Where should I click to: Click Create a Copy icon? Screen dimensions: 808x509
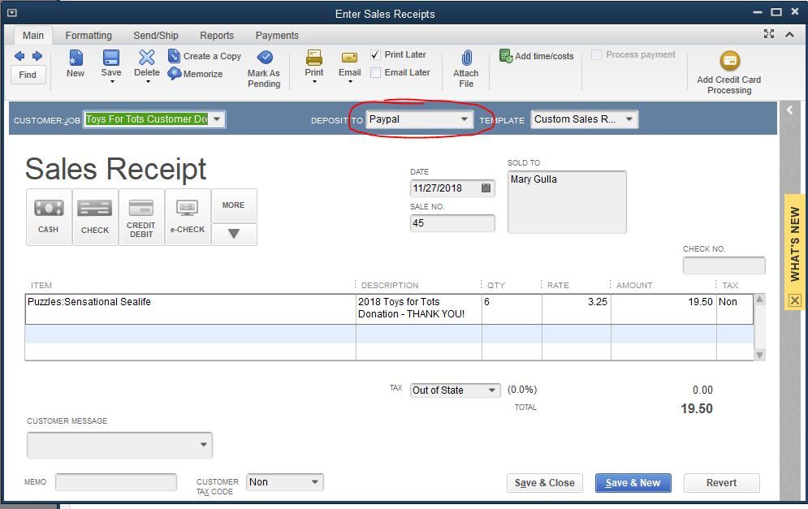(174, 56)
